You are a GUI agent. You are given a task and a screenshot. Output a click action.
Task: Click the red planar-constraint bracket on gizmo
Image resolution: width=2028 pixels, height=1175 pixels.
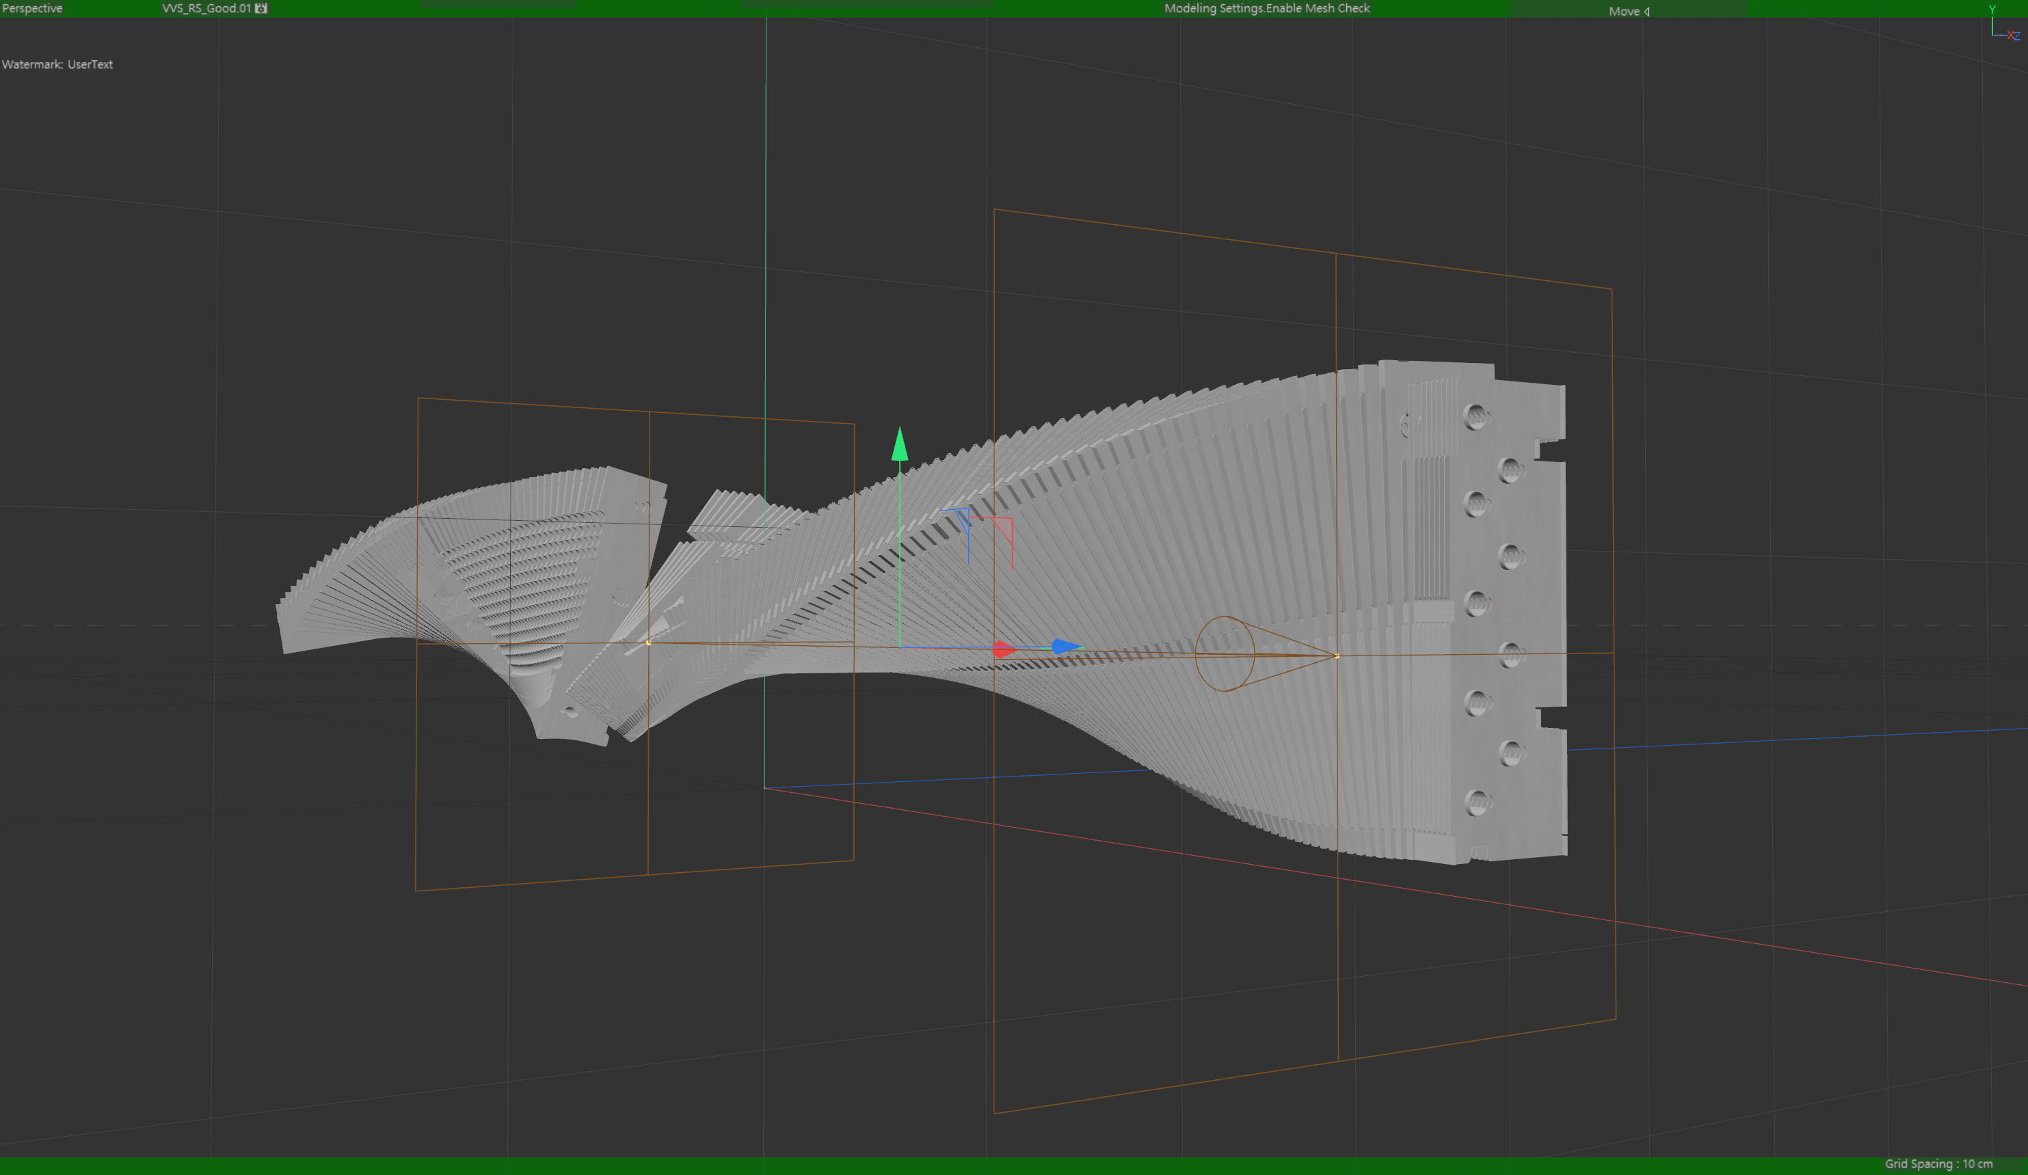1004,528
